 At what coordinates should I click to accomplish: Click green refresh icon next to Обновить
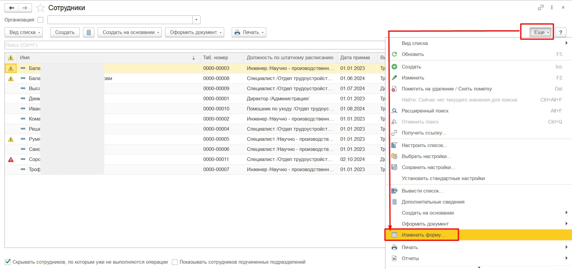(394, 54)
